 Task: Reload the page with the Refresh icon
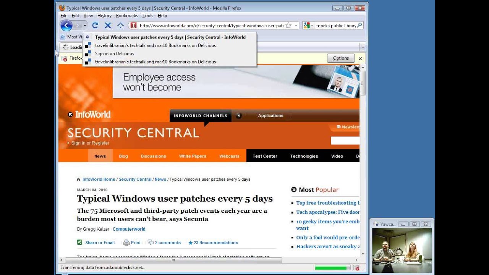coord(95,26)
